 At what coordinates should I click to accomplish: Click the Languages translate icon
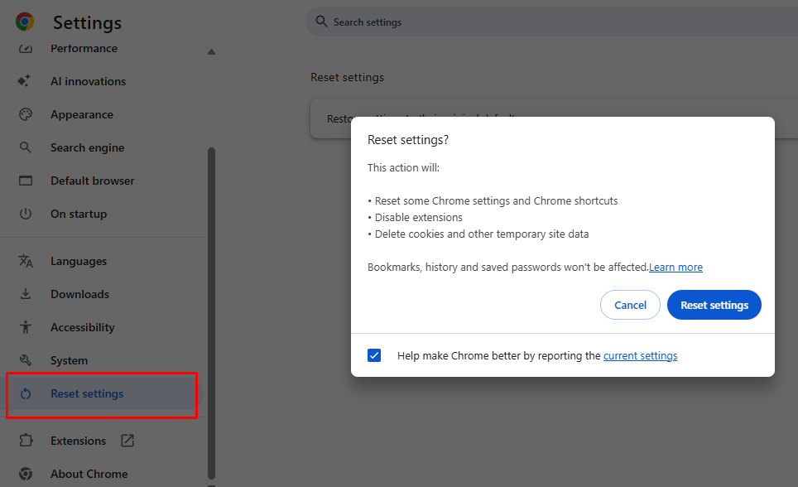25,261
